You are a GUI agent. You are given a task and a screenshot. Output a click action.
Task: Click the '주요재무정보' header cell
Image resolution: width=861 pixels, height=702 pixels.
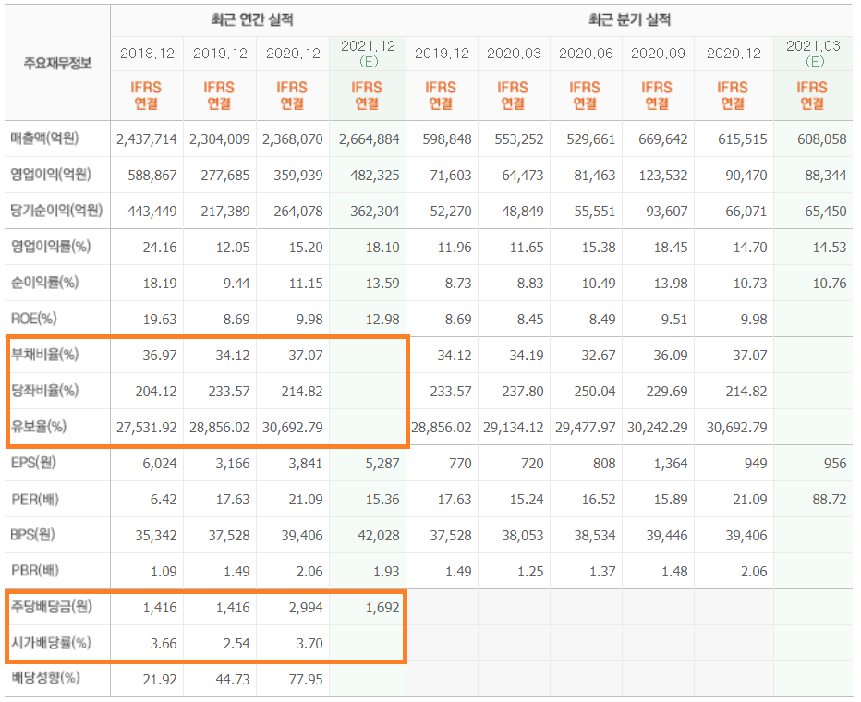[x=57, y=63]
